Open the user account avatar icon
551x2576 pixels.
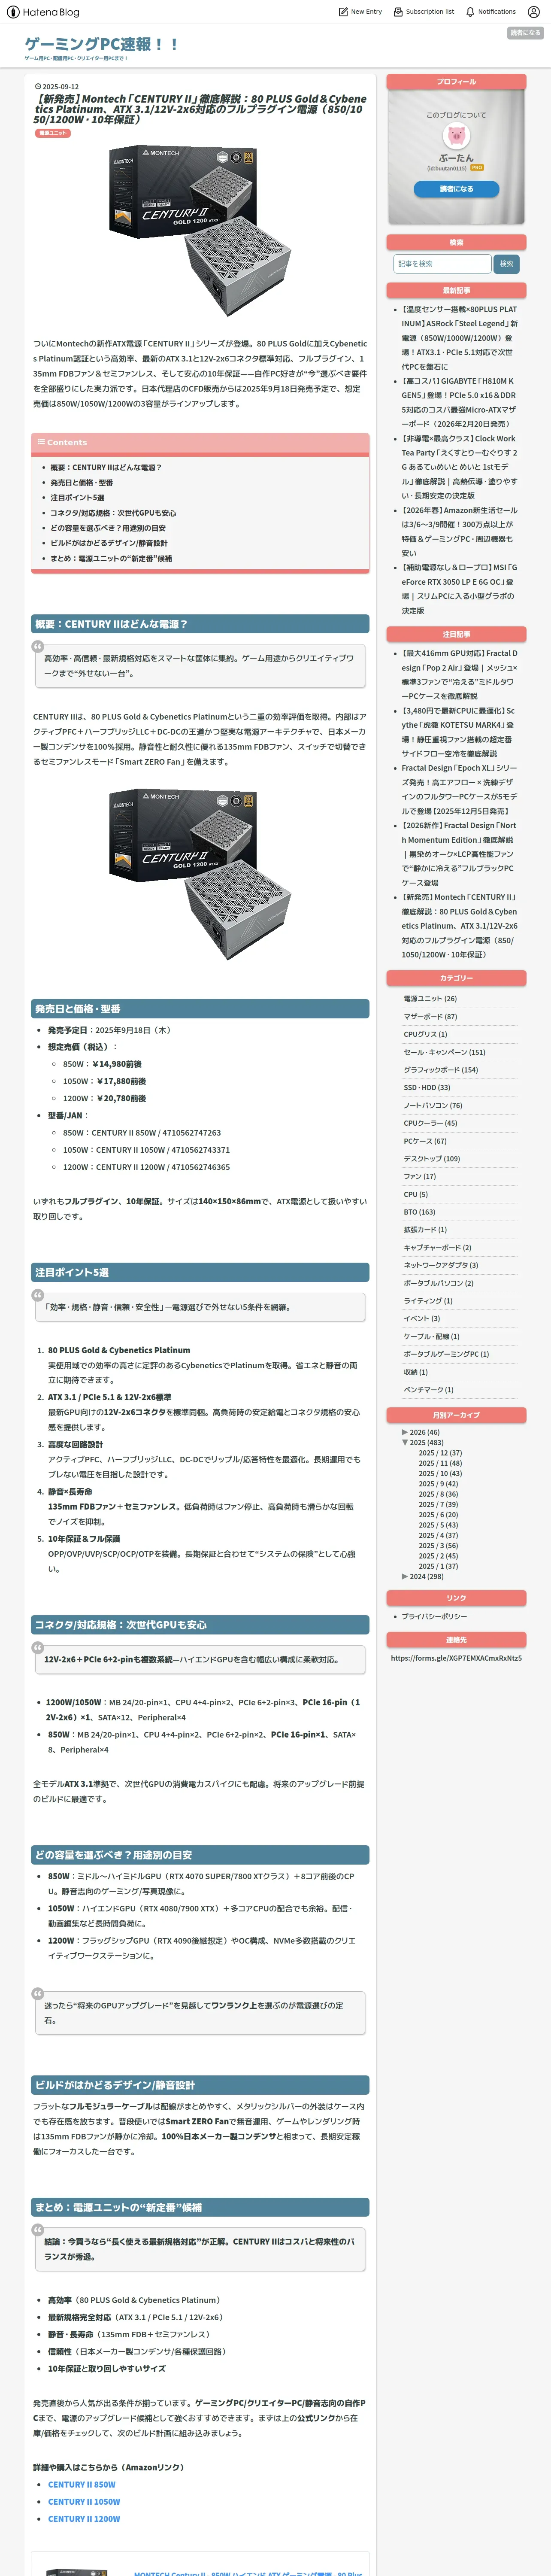[x=534, y=12]
